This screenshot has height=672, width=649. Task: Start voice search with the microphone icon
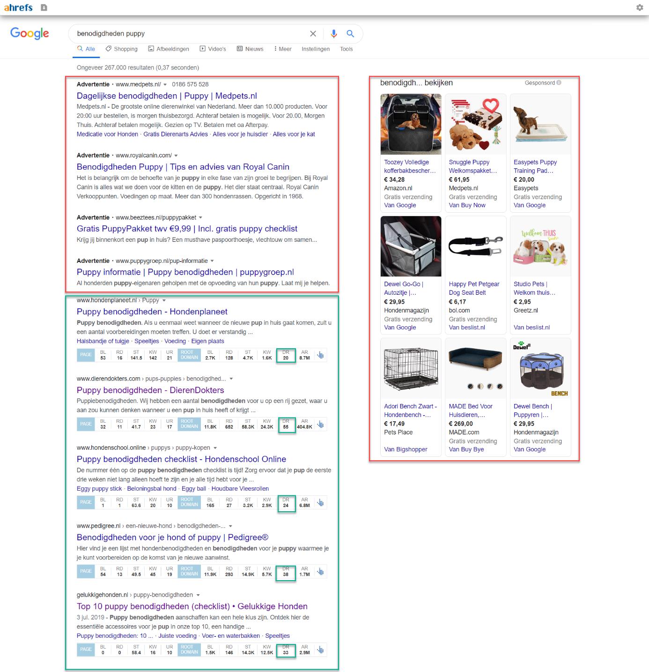[334, 34]
